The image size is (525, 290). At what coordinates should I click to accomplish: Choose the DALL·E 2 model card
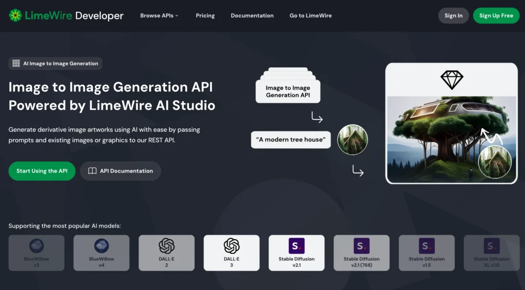point(167,253)
